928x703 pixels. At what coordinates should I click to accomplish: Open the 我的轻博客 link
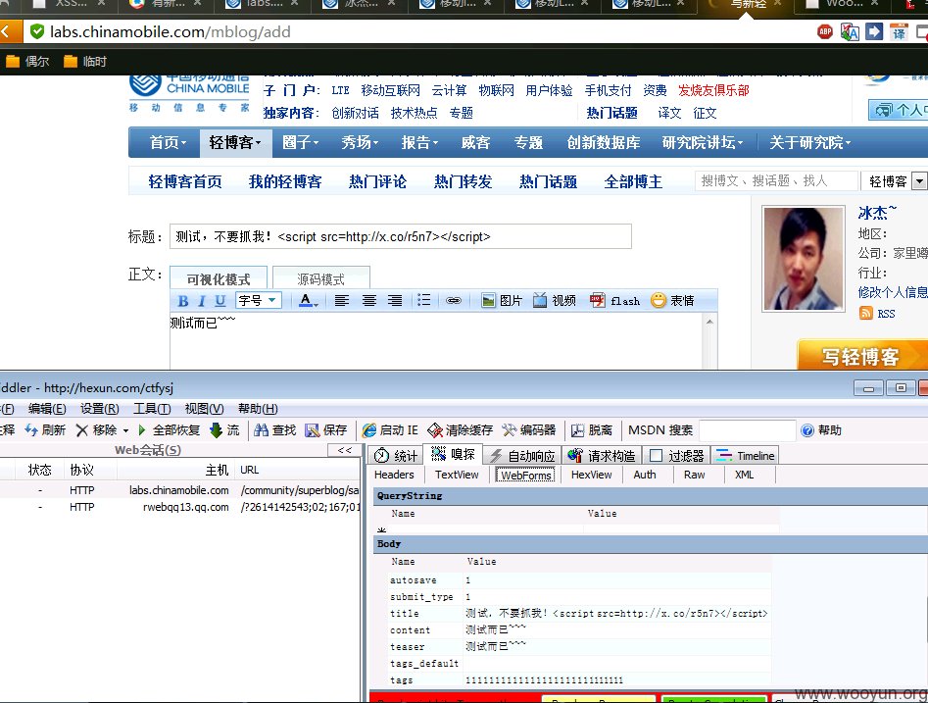tap(285, 181)
